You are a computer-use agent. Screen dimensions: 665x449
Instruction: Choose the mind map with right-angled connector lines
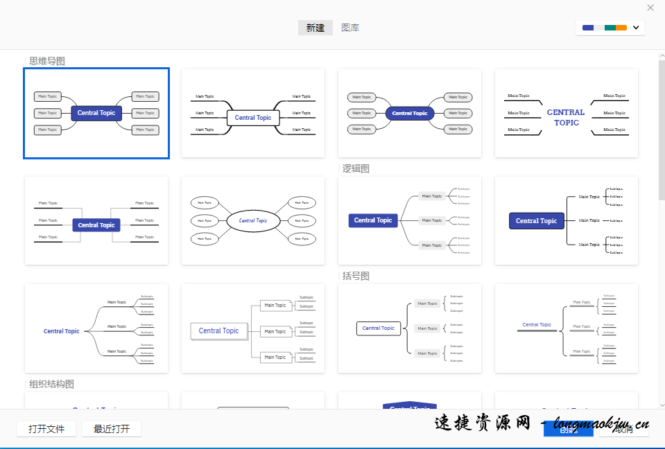[x=96, y=220]
